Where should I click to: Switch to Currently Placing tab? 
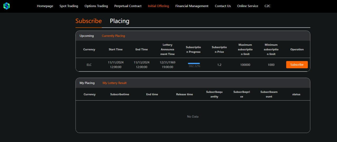pyautogui.click(x=113, y=36)
